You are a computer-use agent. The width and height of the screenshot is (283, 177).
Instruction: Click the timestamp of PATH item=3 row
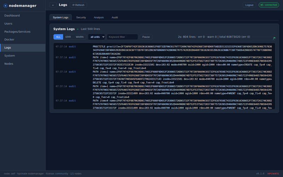(61, 57)
